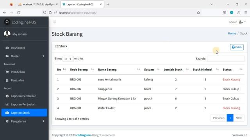Image resolution: width=250 pixels, height=140 pixels.
Task: Open the show entries count dropdown
Action: [x=68, y=59]
